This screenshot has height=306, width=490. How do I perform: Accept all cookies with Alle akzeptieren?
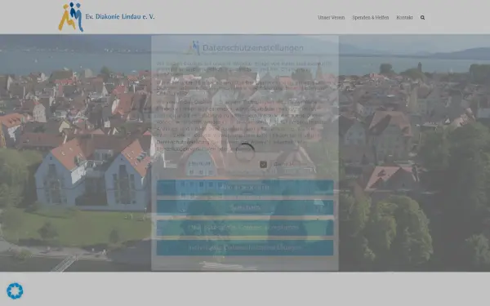point(245,188)
